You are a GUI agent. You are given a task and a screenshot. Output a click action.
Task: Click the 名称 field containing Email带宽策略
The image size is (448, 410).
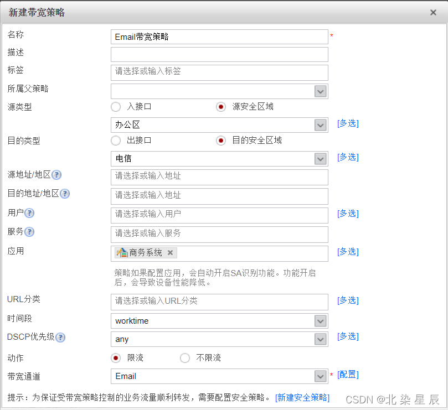pos(219,37)
